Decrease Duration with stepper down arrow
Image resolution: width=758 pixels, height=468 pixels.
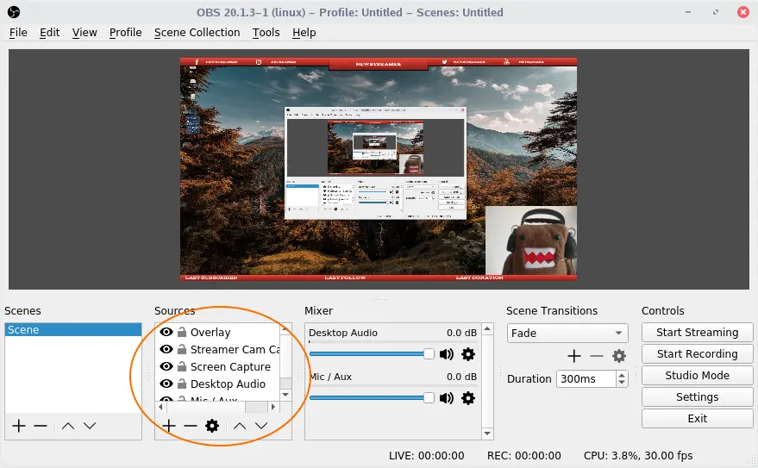tap(622, 383)
